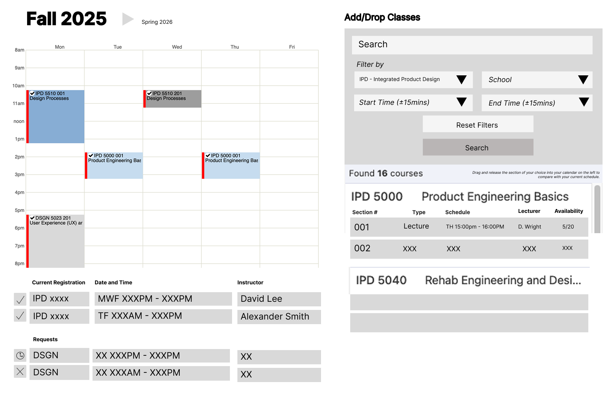Click checkmark on Monday IPD 5510 001 block
Image resolution: width=615 pixels, height=397 pixels.
pos(32,93)
